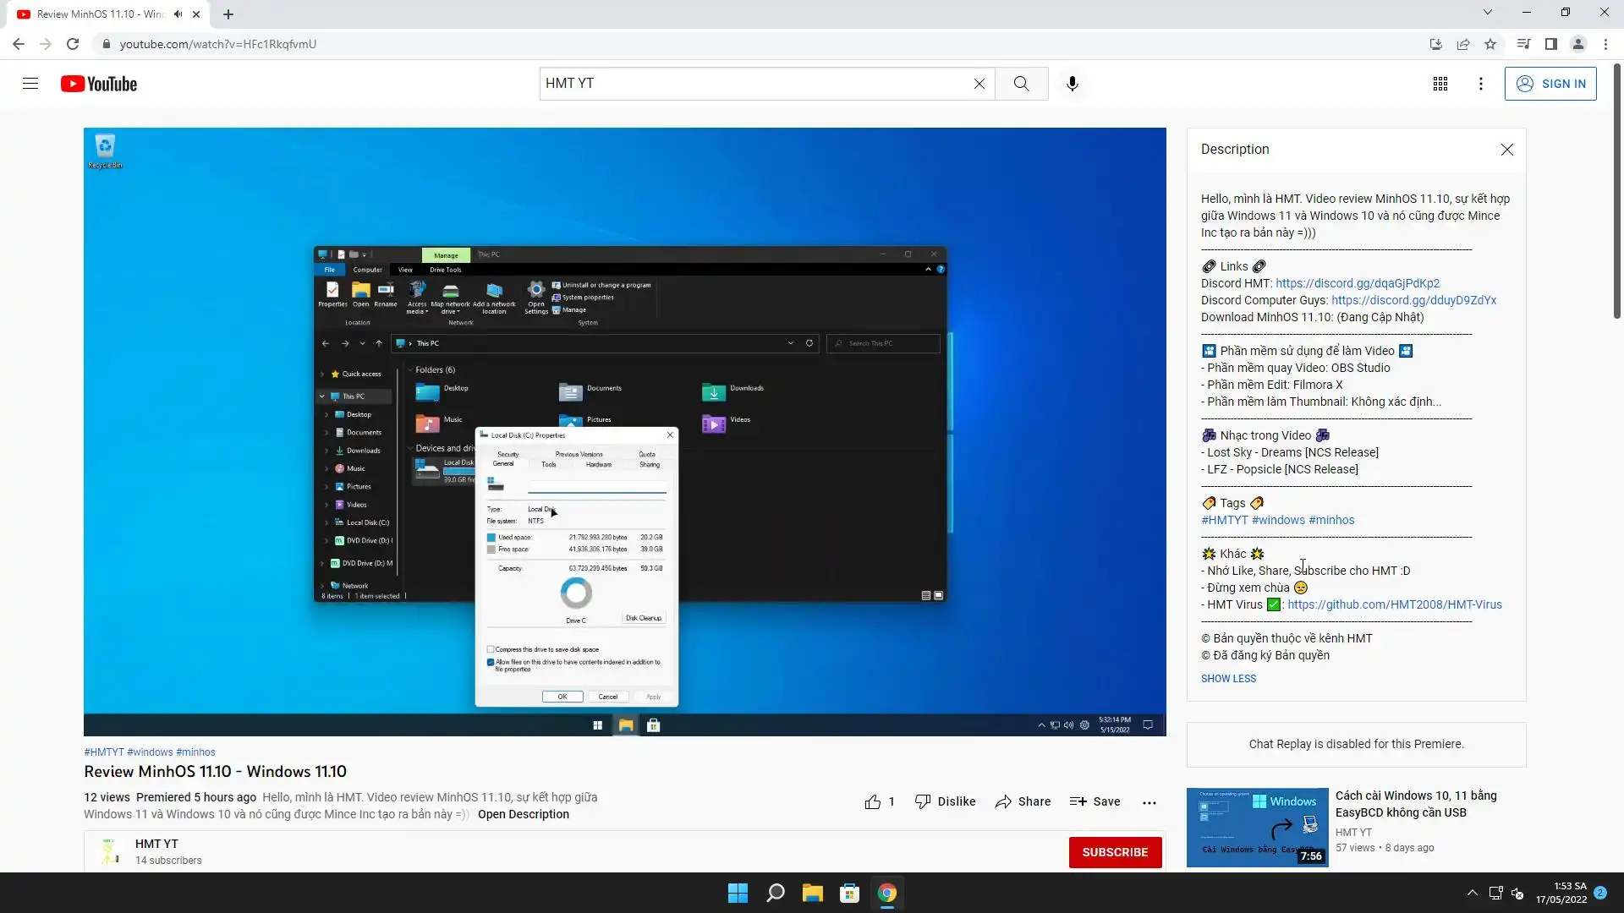
Task: Click the YouTube logo
Action: point(99,84)
